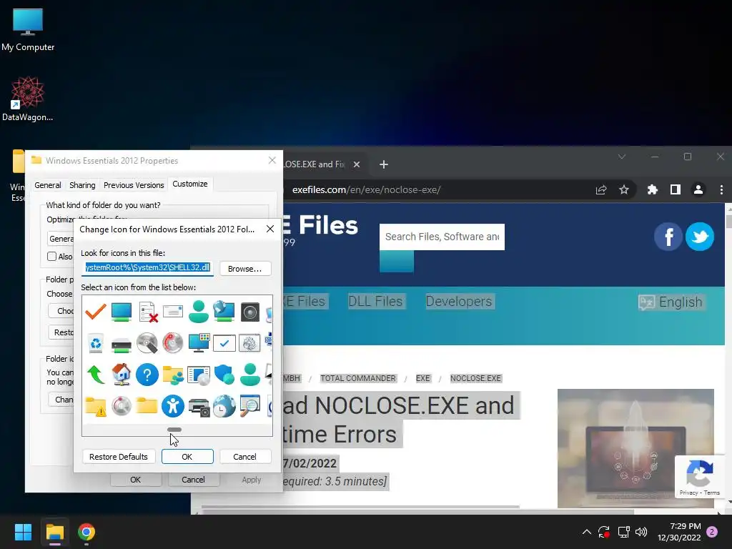Click the icon list horizontal scrollbar thumb
The image size is (732, 549).
(174, 430)
